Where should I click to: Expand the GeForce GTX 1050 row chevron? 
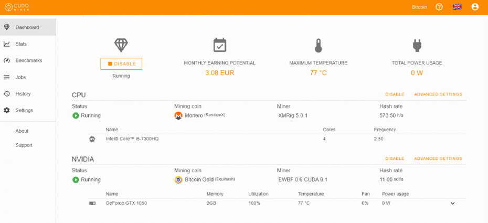pos(452,204)
